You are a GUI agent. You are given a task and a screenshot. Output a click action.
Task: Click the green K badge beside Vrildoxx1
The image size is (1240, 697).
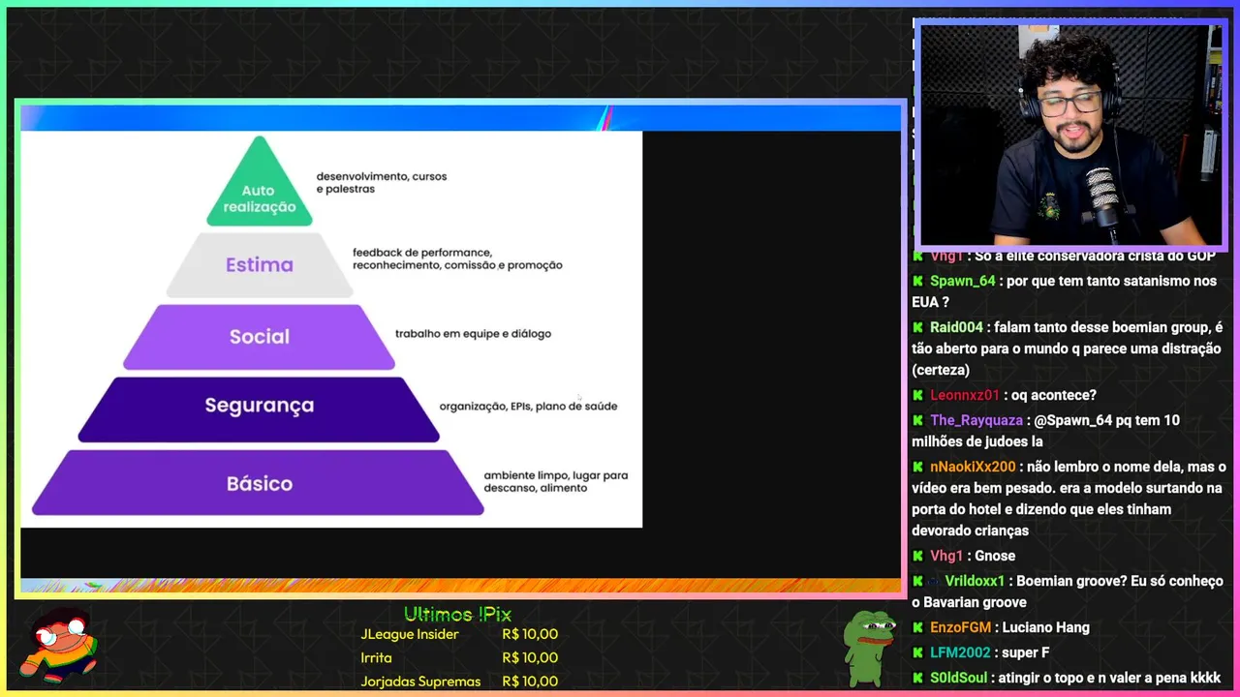coord(917,581)
